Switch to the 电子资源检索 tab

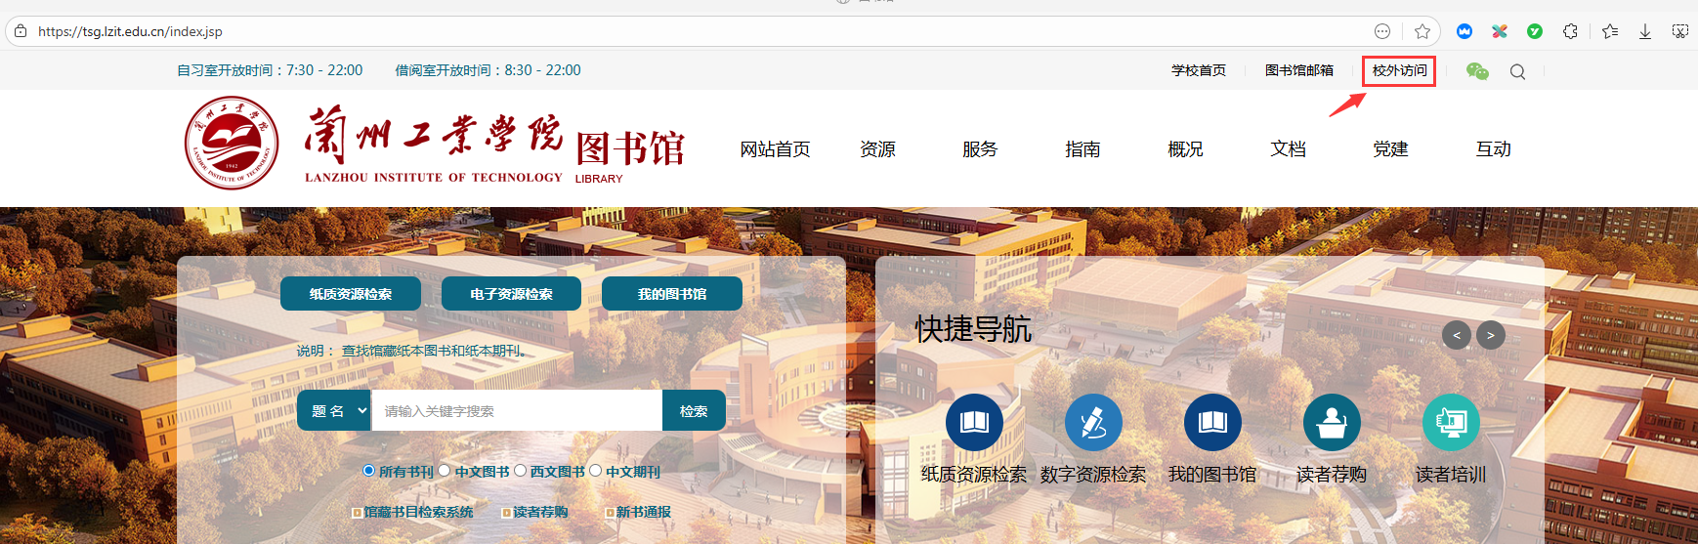(511, 294)
